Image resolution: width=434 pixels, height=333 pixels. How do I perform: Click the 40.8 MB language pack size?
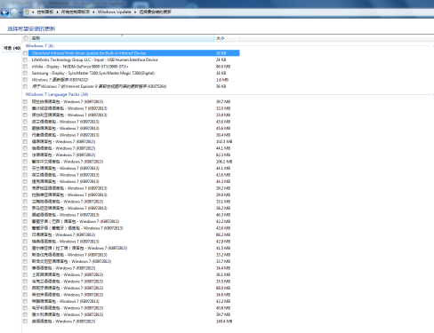pos(223,308)
